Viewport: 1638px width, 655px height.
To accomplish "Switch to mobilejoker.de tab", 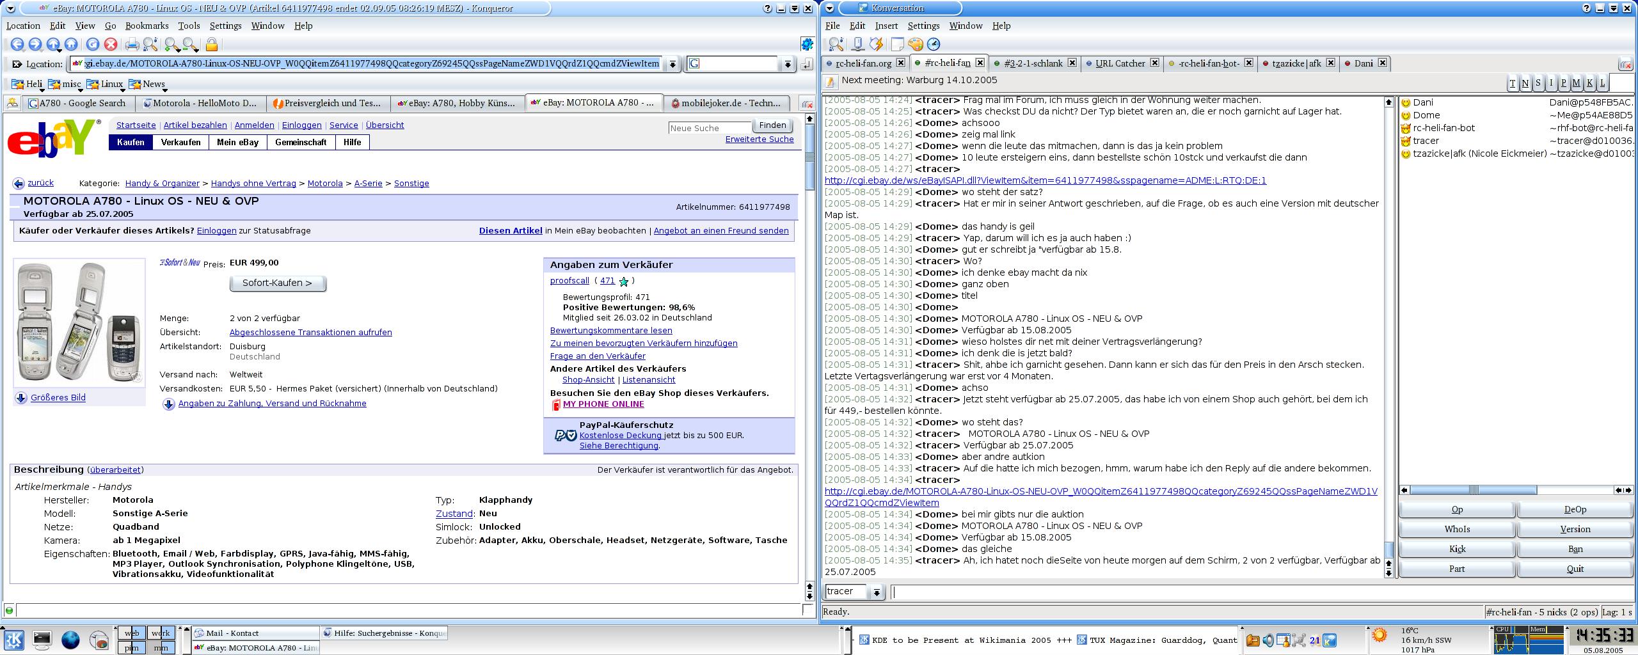I will pos(726,103).
